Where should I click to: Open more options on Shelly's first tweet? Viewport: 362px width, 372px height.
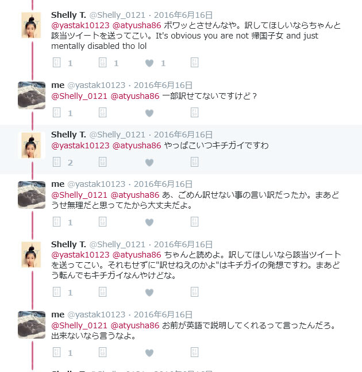pos(194,63)
